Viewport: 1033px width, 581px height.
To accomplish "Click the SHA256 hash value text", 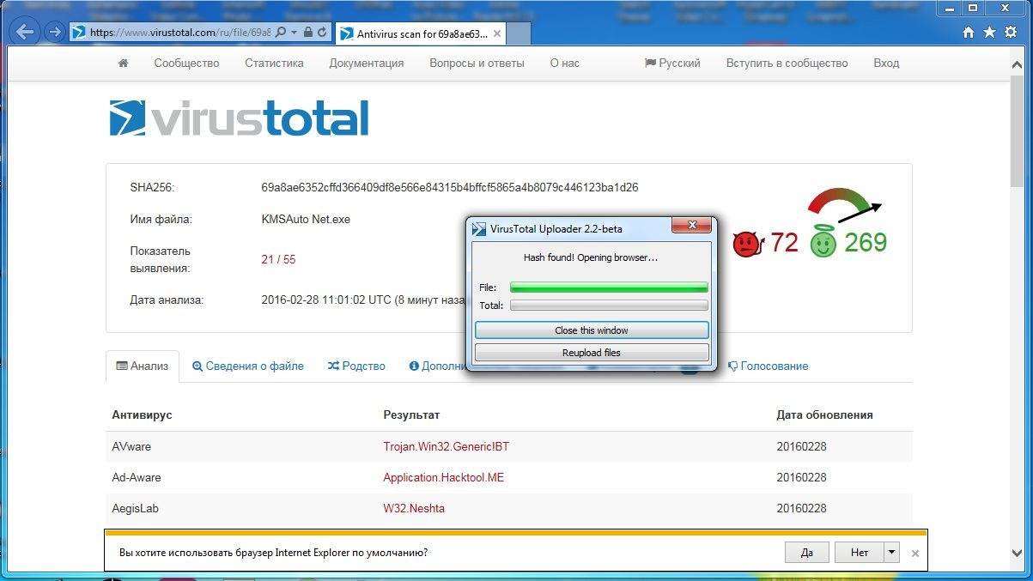I will tap(449, 187).
